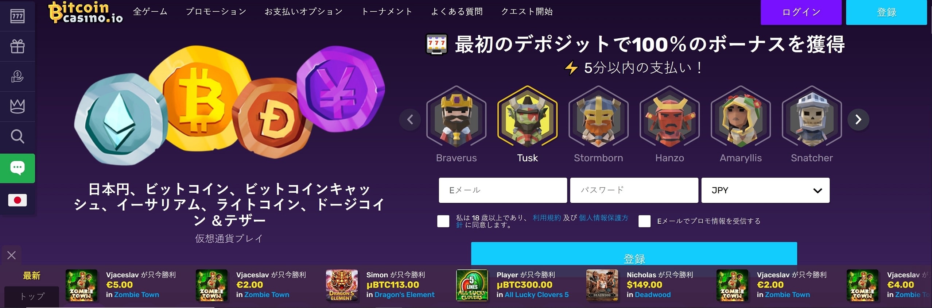The width and height of the screenshot is (932, 308).
Task: Open the JPY currency dropdown
Action: point(765,190)
